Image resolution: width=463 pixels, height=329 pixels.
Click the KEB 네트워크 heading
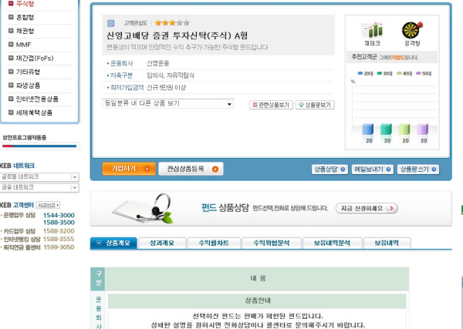tap(18, 166)
